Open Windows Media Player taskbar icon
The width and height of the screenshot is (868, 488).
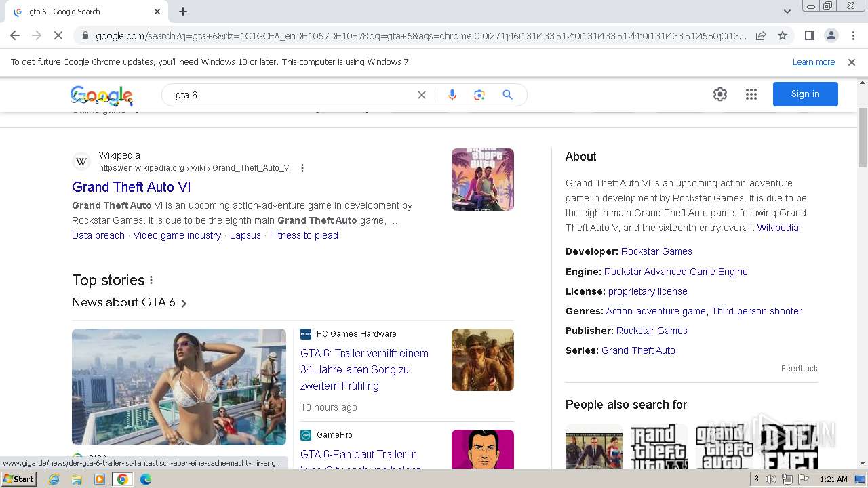[x=100, y=479]
